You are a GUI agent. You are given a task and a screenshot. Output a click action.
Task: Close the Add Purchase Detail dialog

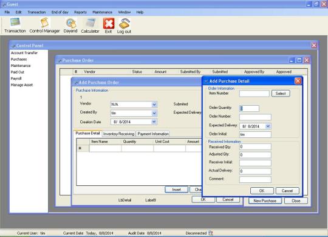298,81
